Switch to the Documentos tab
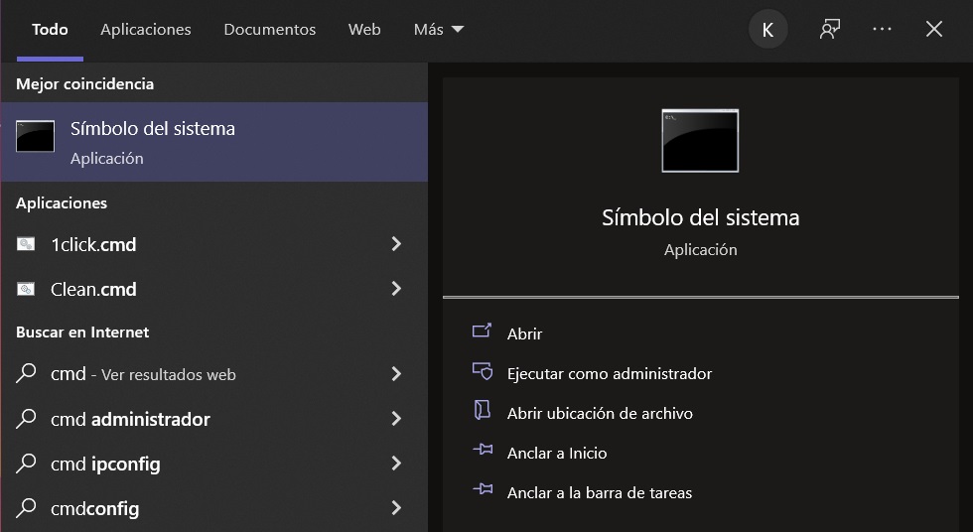The width and height of the screenshot is (973, 532). point(270,30)
